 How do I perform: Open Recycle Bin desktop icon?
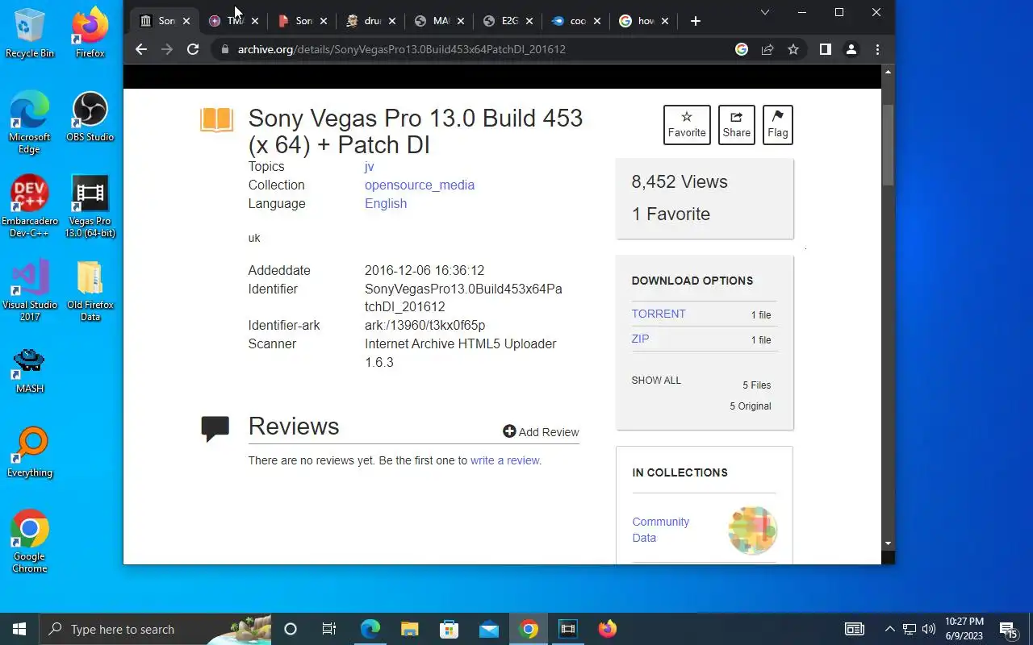coord(30,33)
